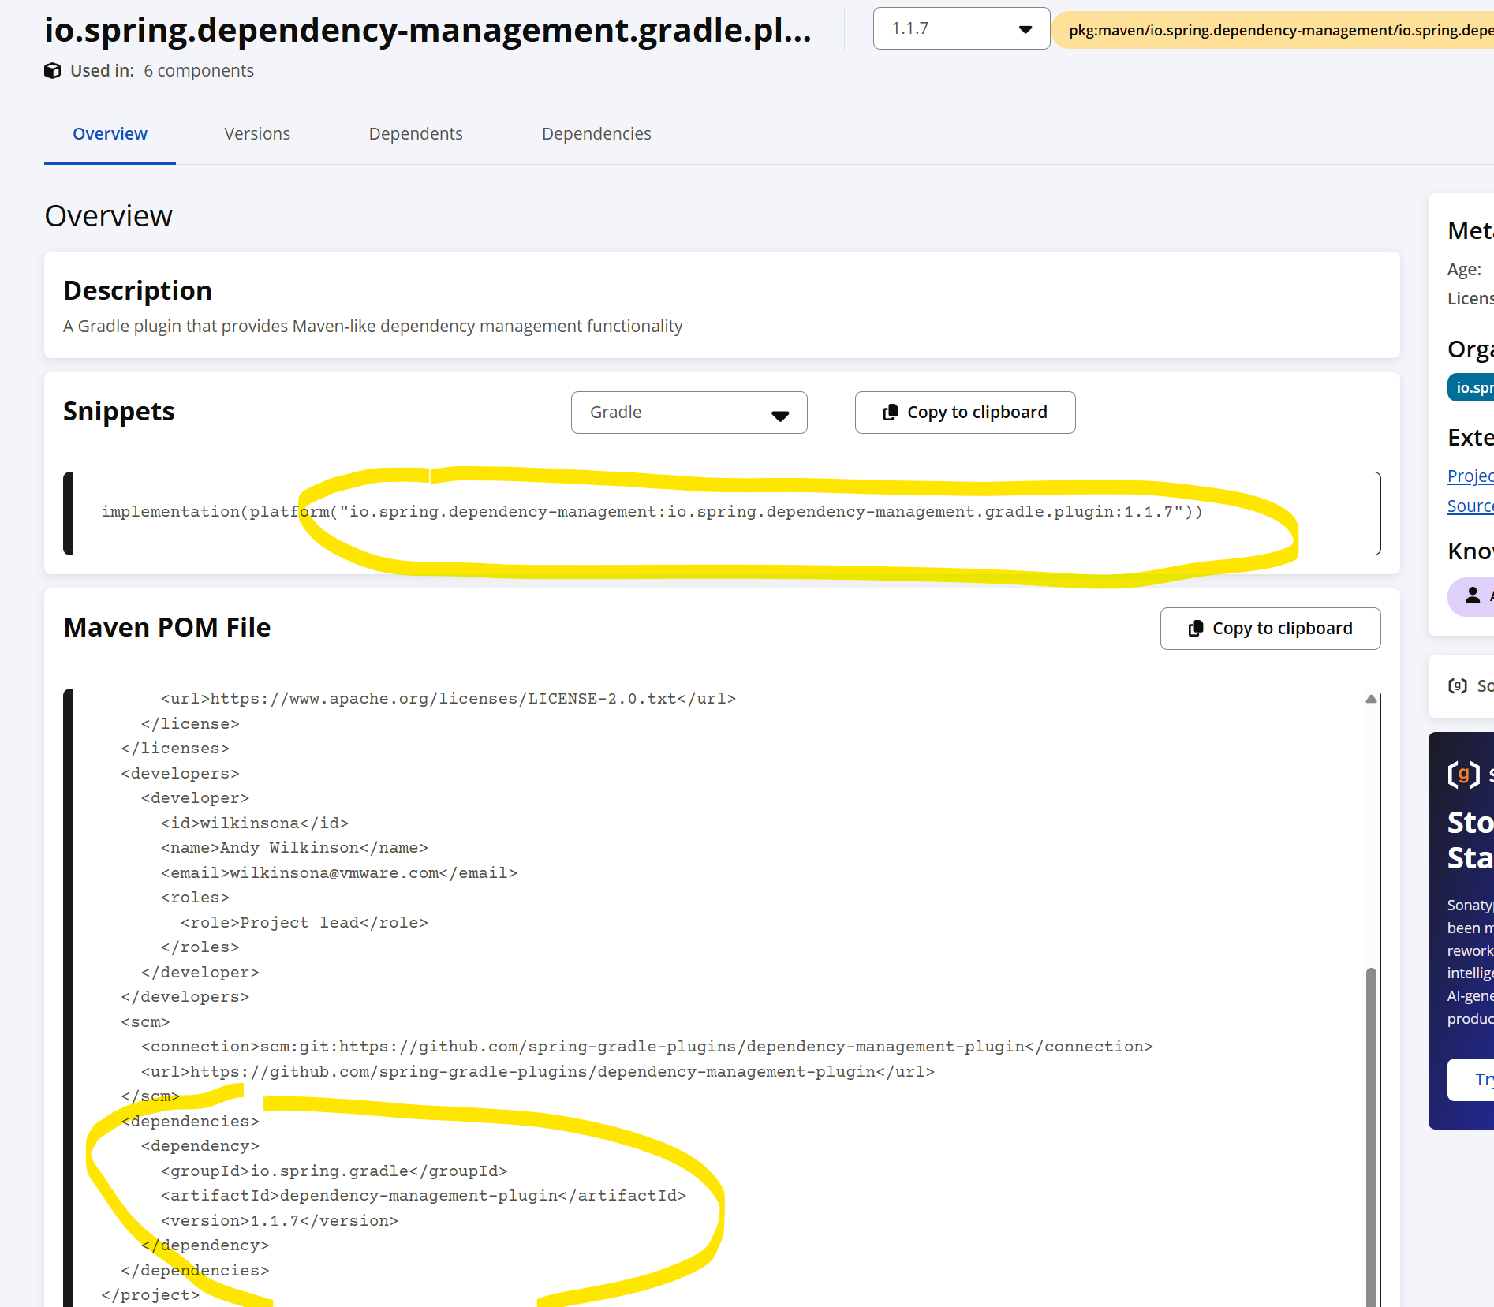Screen dimensions: 1494x1307
Task: Open the Project link in the sidebar
Action: (x=1470, y=476)
